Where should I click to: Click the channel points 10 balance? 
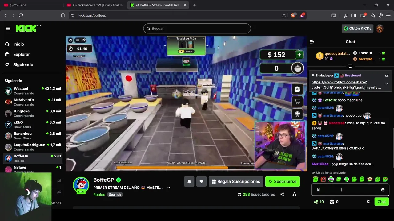click(x=319, y=202)
